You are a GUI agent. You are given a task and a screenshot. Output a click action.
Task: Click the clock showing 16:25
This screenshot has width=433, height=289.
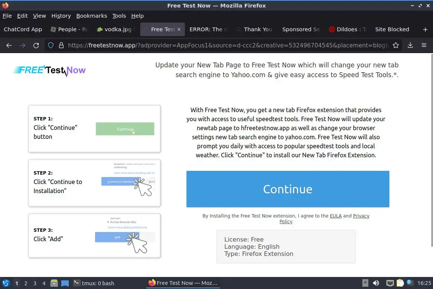[x=424, y=283]
